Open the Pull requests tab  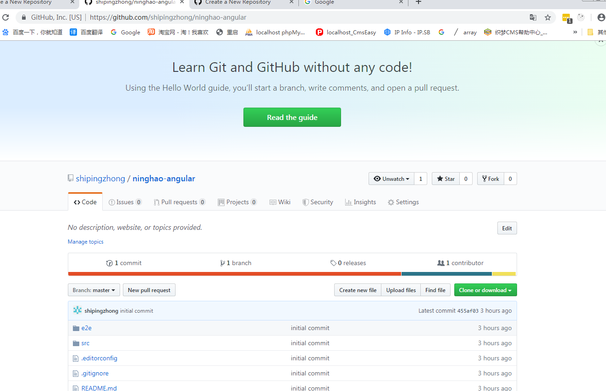coord(180,202)
